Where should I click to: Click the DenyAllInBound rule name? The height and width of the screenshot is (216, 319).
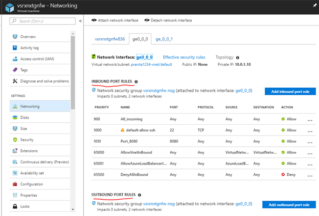[134, 174]
